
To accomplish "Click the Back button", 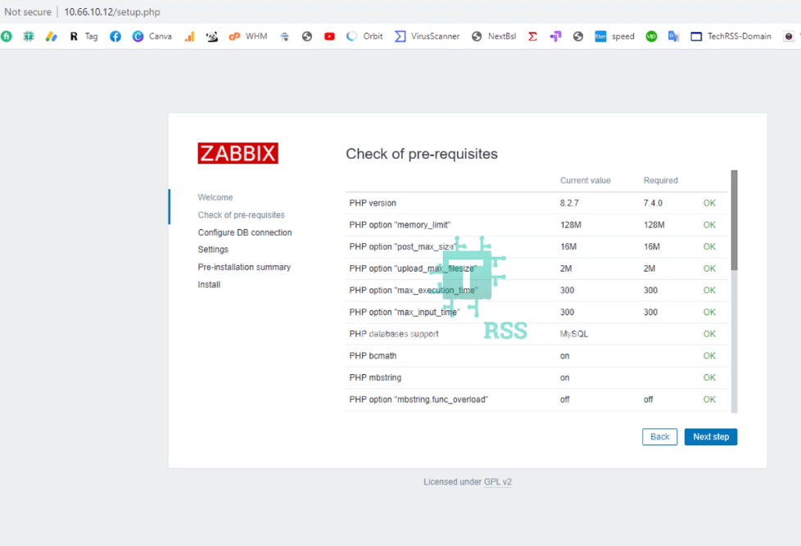I will 659,436.
